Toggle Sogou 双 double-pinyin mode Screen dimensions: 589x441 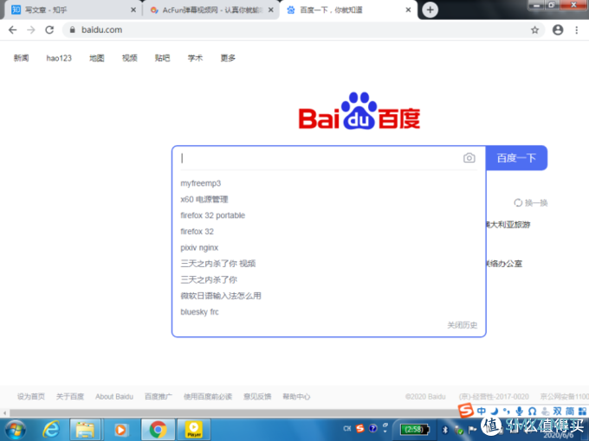[558, 412]
